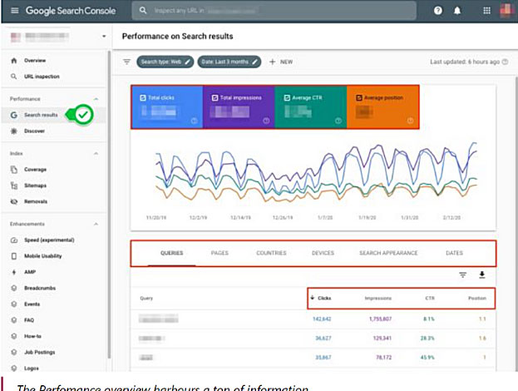The height and width of the screenshot is (391, 518).
Task: Toggle the Total impressions checkbox
Action: click(x=215, y=97)
